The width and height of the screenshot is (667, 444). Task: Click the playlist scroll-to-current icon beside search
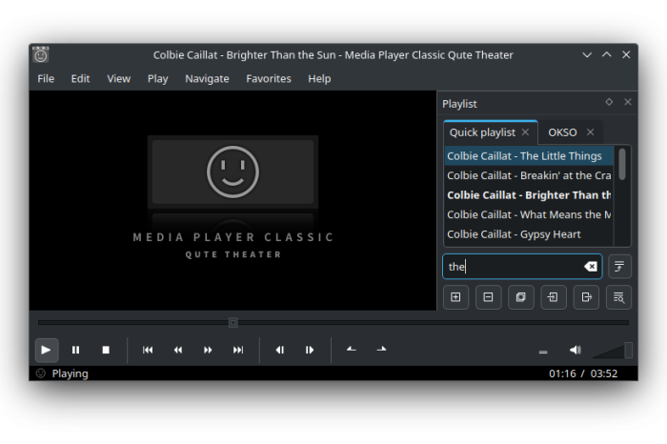click(619, 267)
